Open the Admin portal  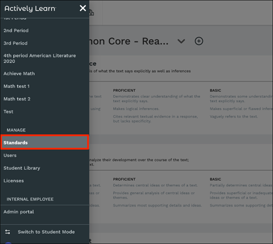pyautogui.click(x=19, y=212)
